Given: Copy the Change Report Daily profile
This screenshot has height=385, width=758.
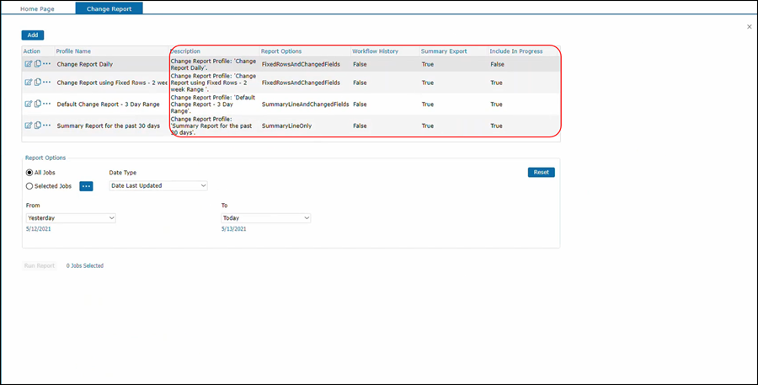Looking at the screenshot, I should (x=37, y=64).
